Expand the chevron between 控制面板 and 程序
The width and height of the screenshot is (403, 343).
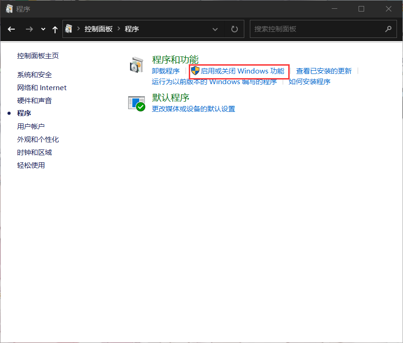[119, 29]
